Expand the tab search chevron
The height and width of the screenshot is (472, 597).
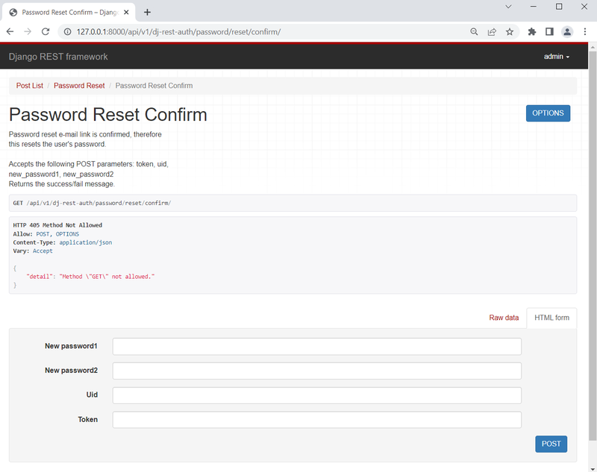(x=508, y=7)
